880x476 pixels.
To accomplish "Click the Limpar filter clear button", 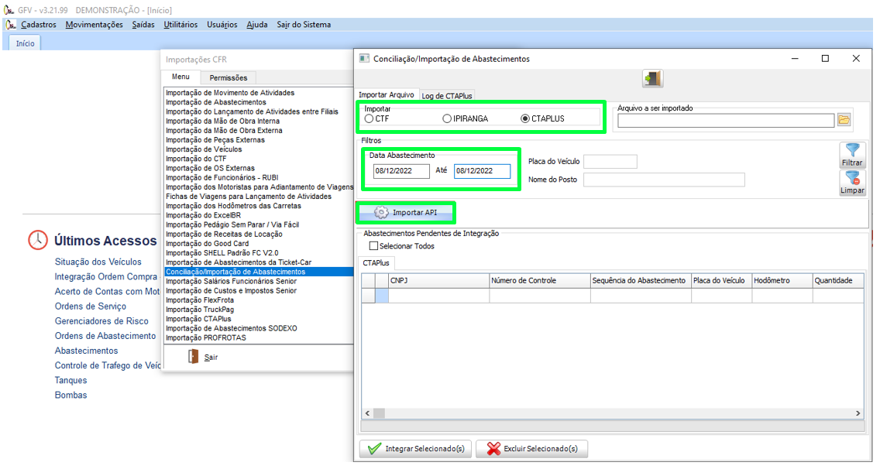I will point(852,183).
